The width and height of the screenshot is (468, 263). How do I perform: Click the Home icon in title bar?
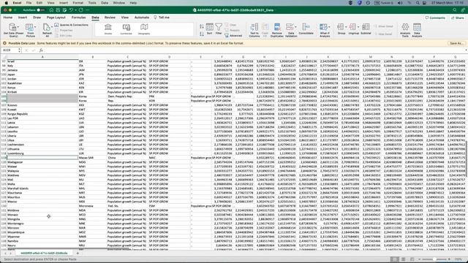click(51, 10)
